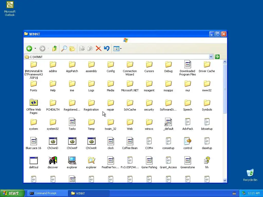Expand the address bar dropdown arrow
Image resolution: width=263 pixels, height=197 pixels.
coord(211,57)
